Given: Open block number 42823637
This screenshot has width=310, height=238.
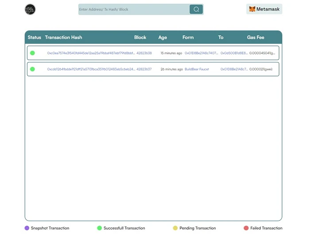Looking at the screenshot, I should (144, 69).
